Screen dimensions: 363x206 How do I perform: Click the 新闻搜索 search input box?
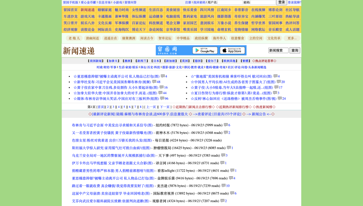[x=278, y=50]
